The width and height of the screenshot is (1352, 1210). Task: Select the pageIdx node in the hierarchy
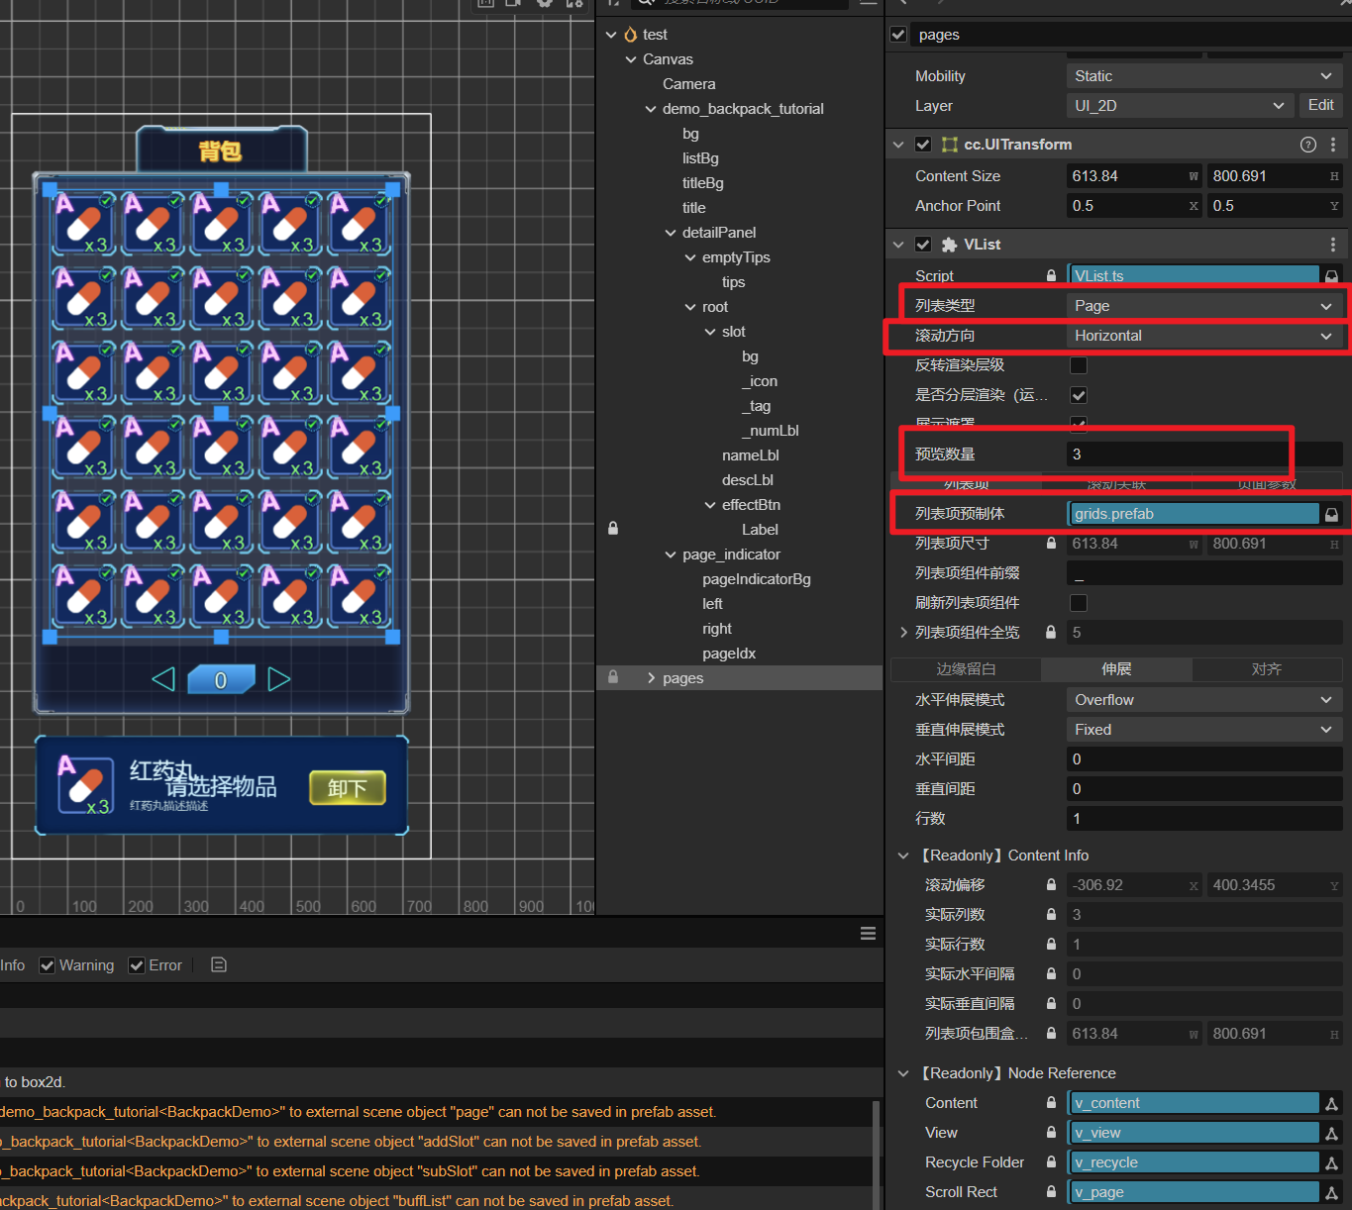click(x=729, y=654)
